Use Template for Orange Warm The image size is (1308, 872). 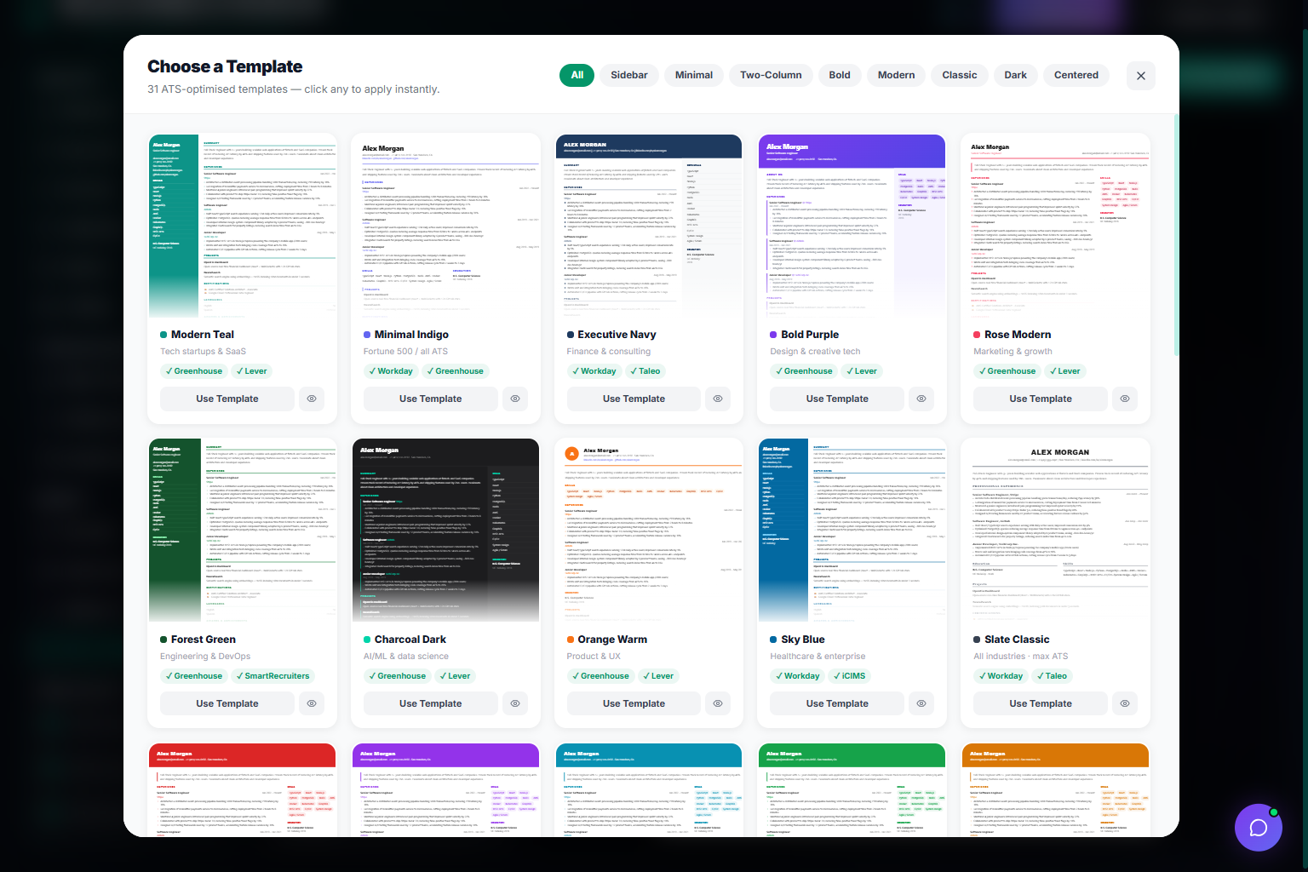pos(634,703)
